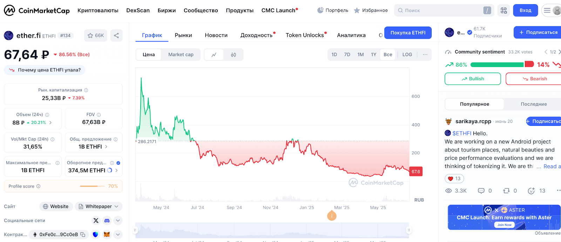Vote Bullish on sentiment
The image size is (561, 242).
[x=473, y=79]
